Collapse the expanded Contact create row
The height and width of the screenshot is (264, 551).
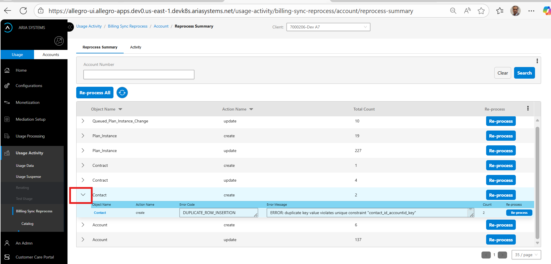point(83,195)
